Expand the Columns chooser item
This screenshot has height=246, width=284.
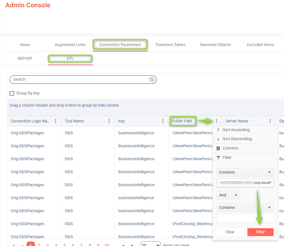click(230, 148)
